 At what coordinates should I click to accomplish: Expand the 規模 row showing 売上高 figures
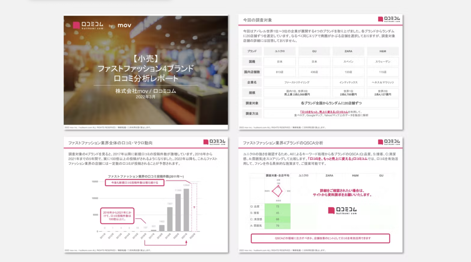click(x=252, y=93)
